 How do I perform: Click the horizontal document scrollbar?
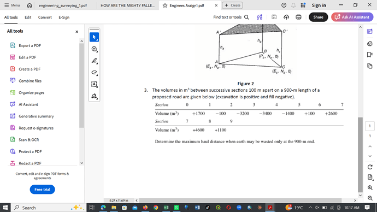point(240,200)
